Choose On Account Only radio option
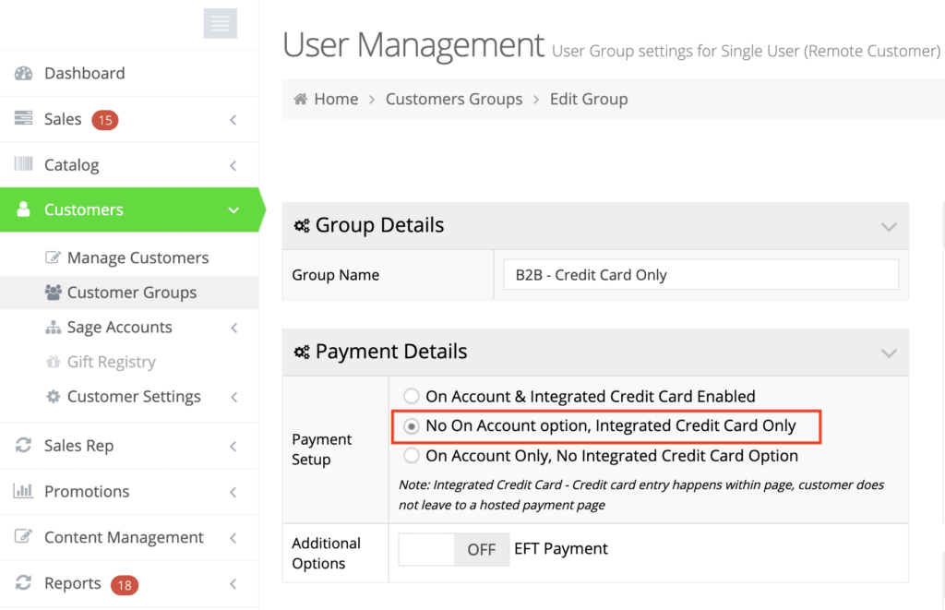This screenshot has height=610, width=945. tap(412, 456)
